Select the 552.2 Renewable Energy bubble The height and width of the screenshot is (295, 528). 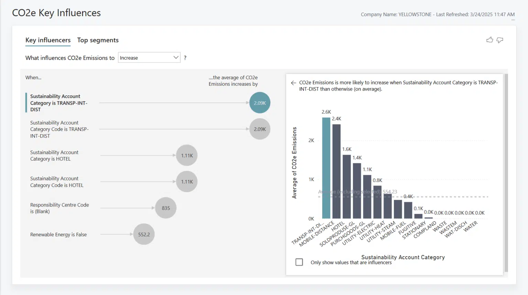[x=144, y=234]
